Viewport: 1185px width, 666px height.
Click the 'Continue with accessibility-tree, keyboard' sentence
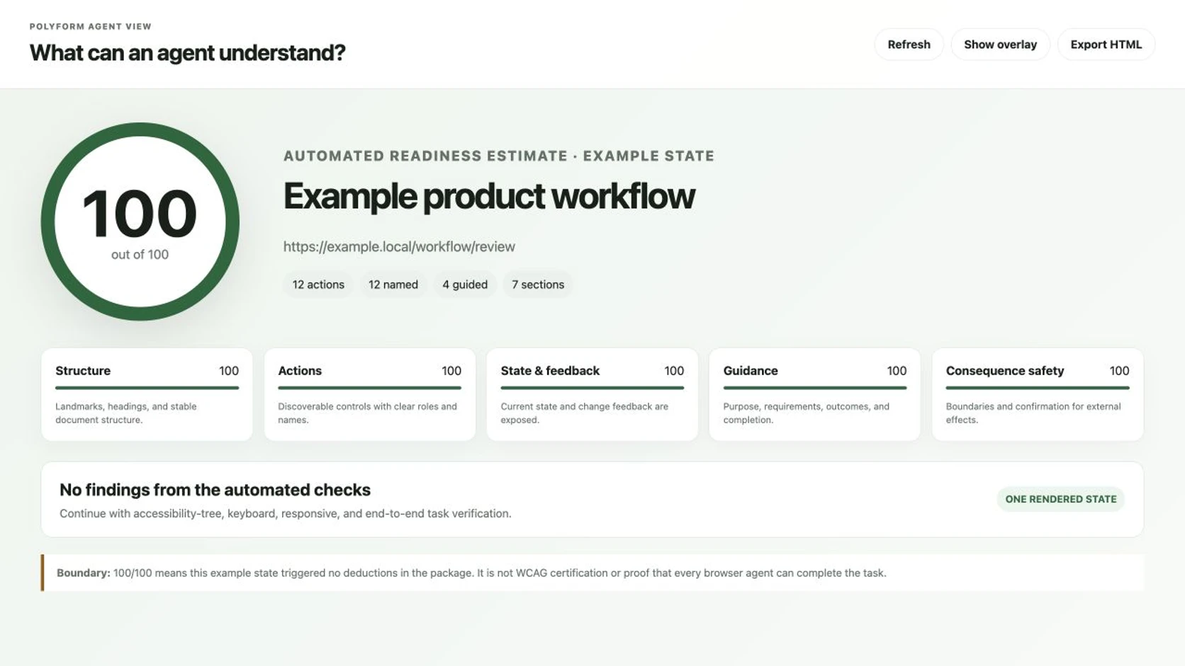(x=285, y=513)
